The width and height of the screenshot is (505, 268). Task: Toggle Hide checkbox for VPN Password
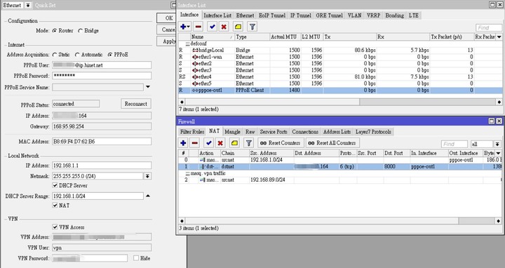point(136,258)
